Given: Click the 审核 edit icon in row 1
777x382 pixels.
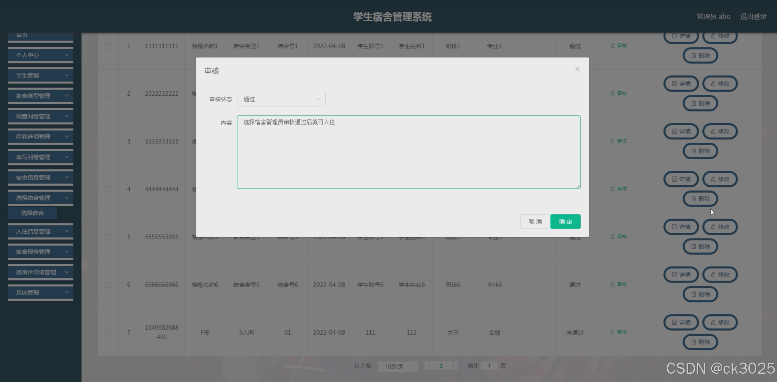Looking at the screenshot, I should pos(618,46).
